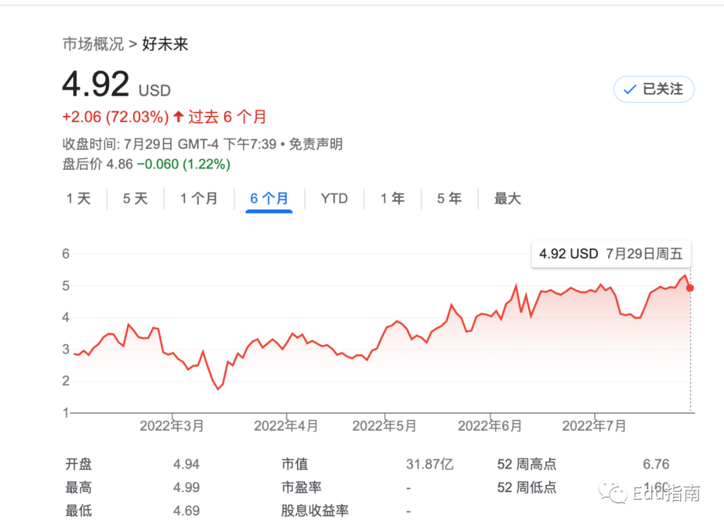Select the 6 个月 range tab
The width and height of the screenshot is (724, 525).
tap(269, 199)
